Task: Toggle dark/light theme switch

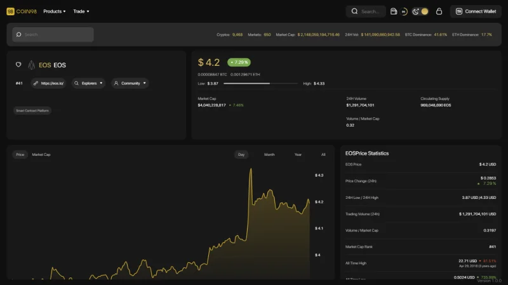Action: pos(420,11)
